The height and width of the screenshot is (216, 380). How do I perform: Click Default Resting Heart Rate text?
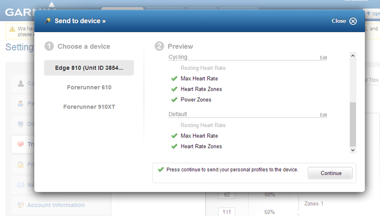[203, 125]
